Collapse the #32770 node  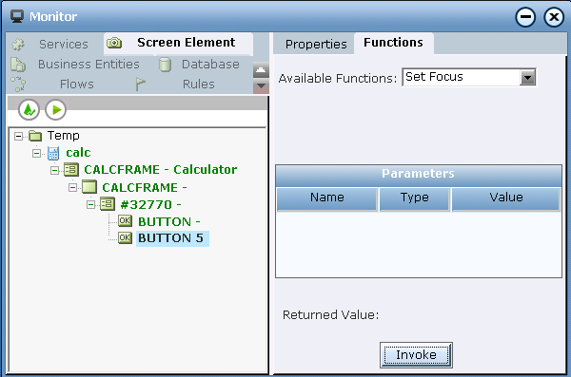coord(91,205)
